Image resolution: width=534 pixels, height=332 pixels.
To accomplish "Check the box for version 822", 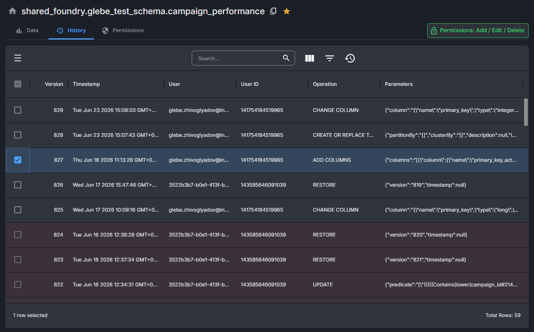I will [18, 284].
